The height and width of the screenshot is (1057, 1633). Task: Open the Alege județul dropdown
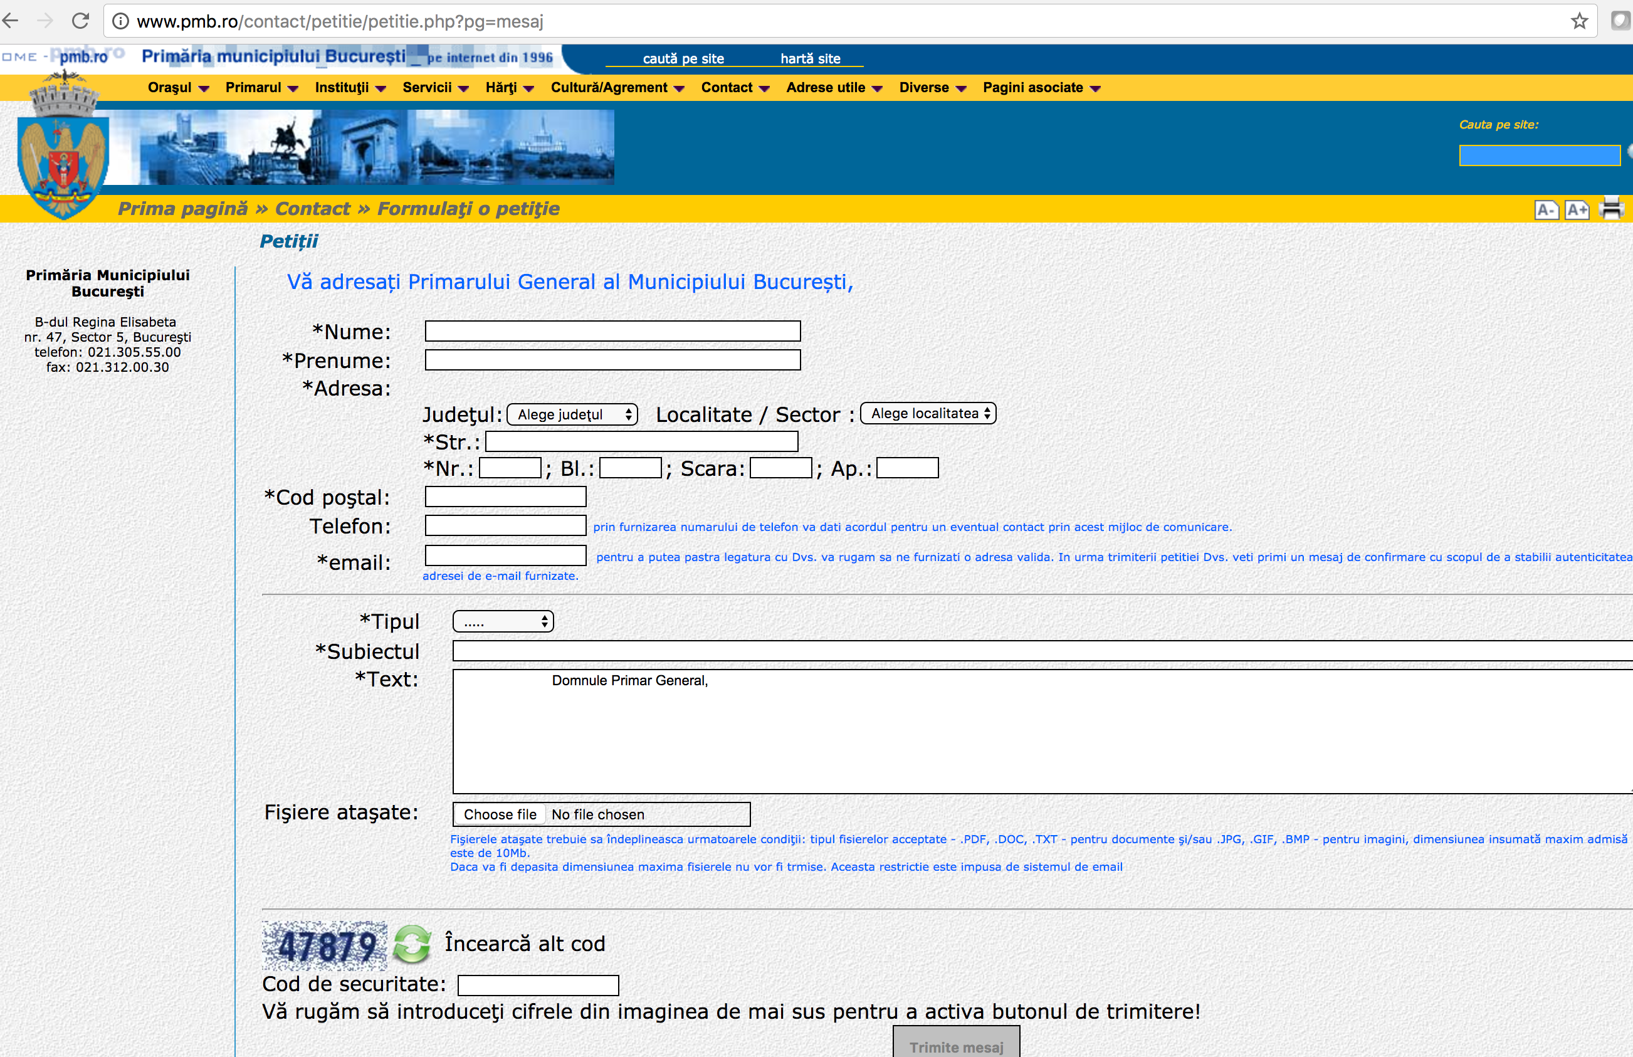(572, 414)
